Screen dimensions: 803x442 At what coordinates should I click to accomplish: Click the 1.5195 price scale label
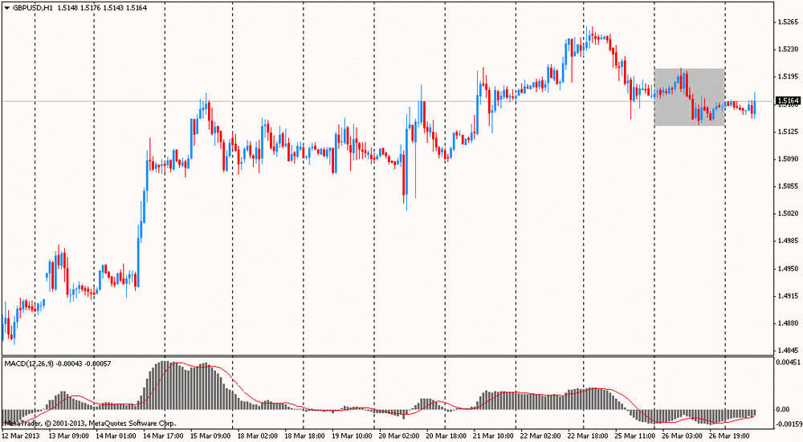click(788, 77)
